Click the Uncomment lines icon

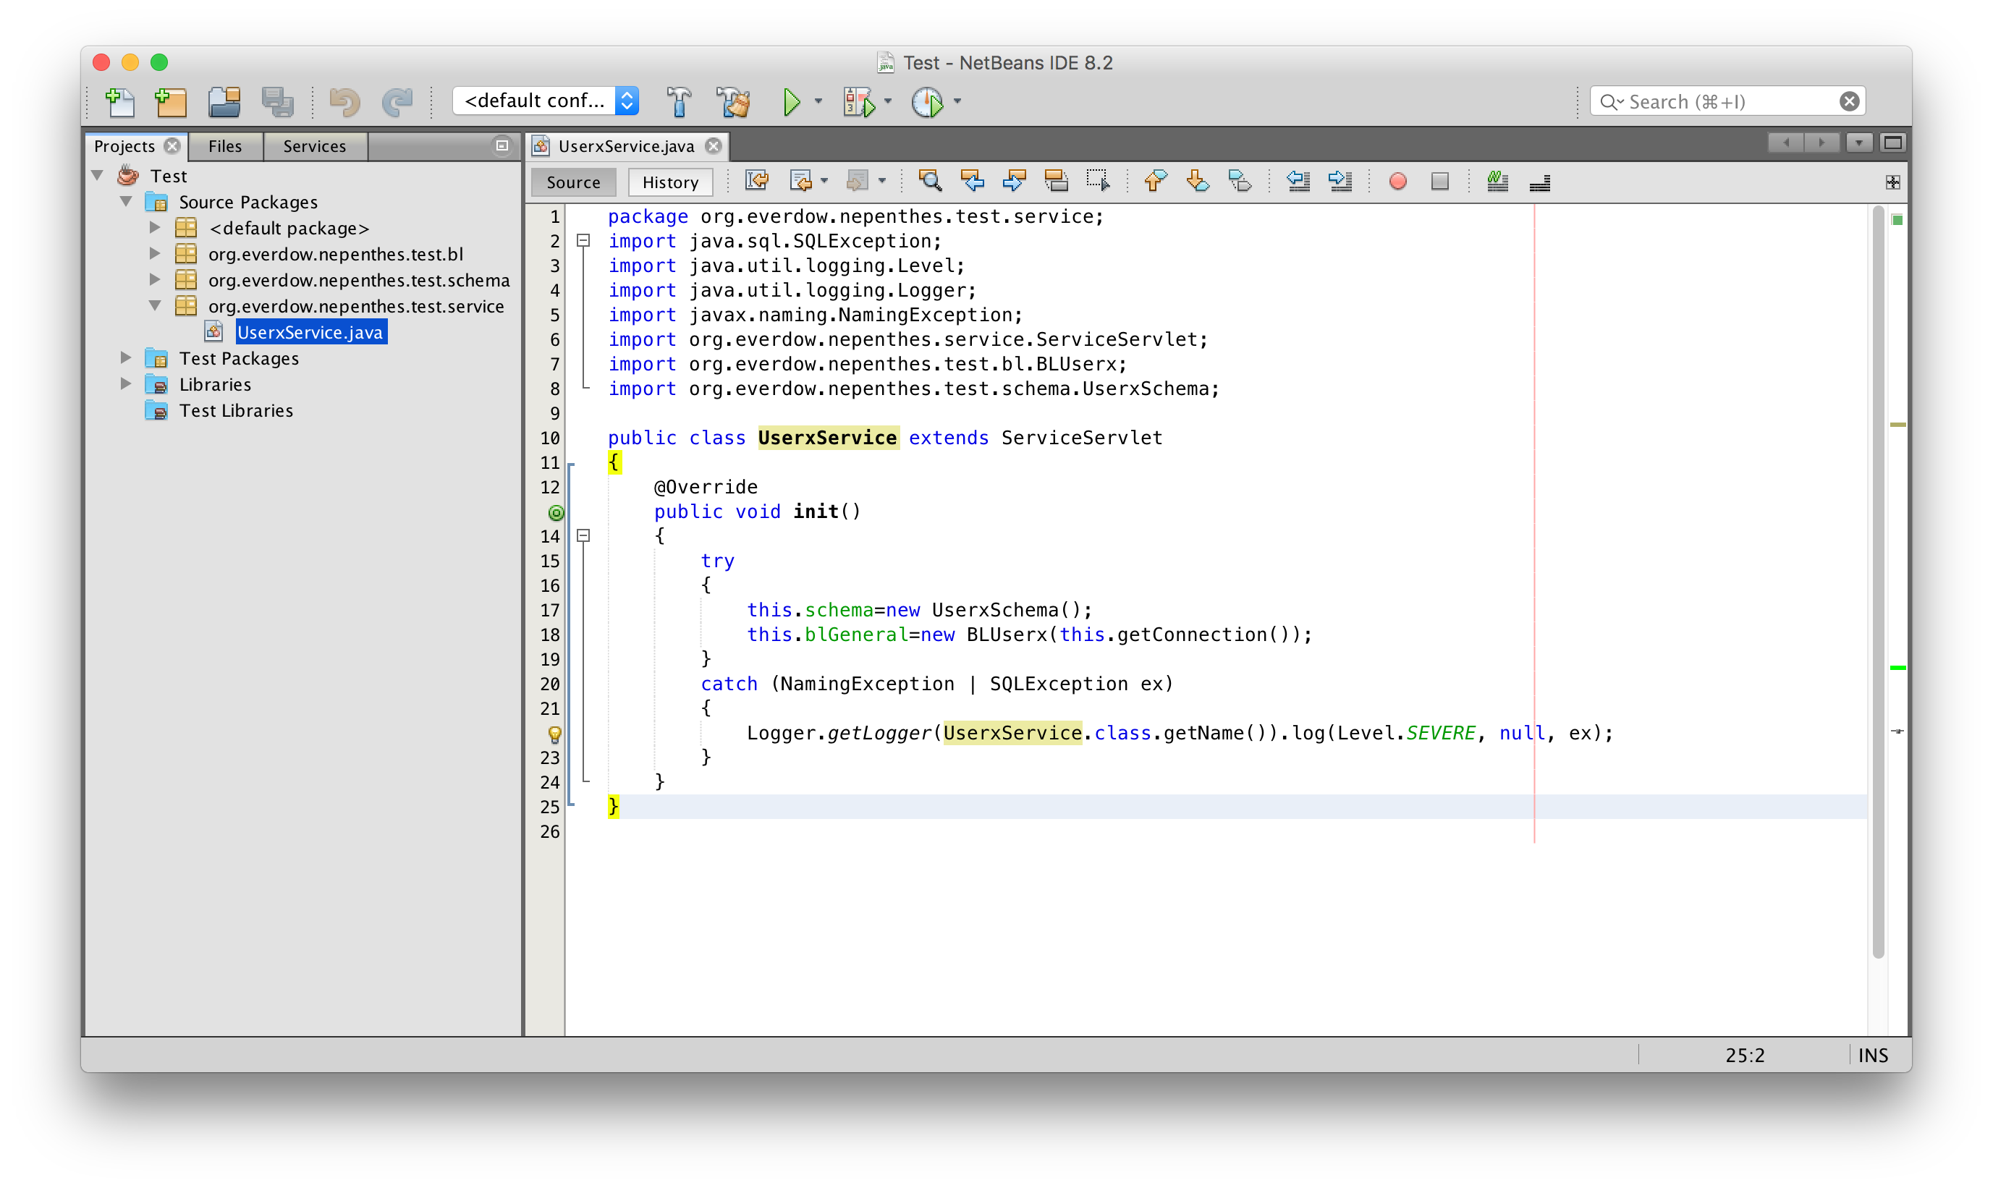click(1540, 183)
